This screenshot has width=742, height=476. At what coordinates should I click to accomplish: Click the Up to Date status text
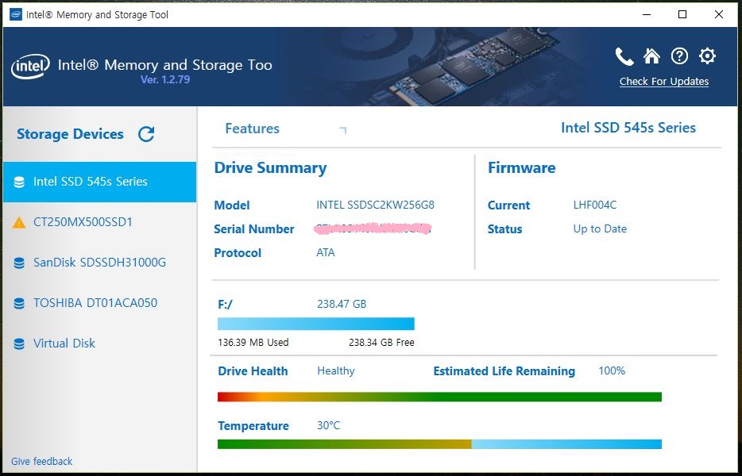click(600, 228)
